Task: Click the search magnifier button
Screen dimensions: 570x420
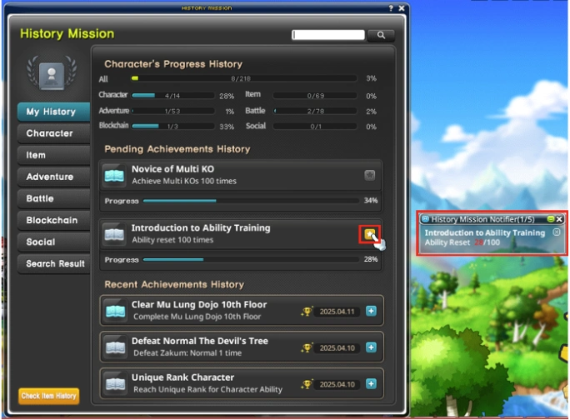Action: point(381,35)
